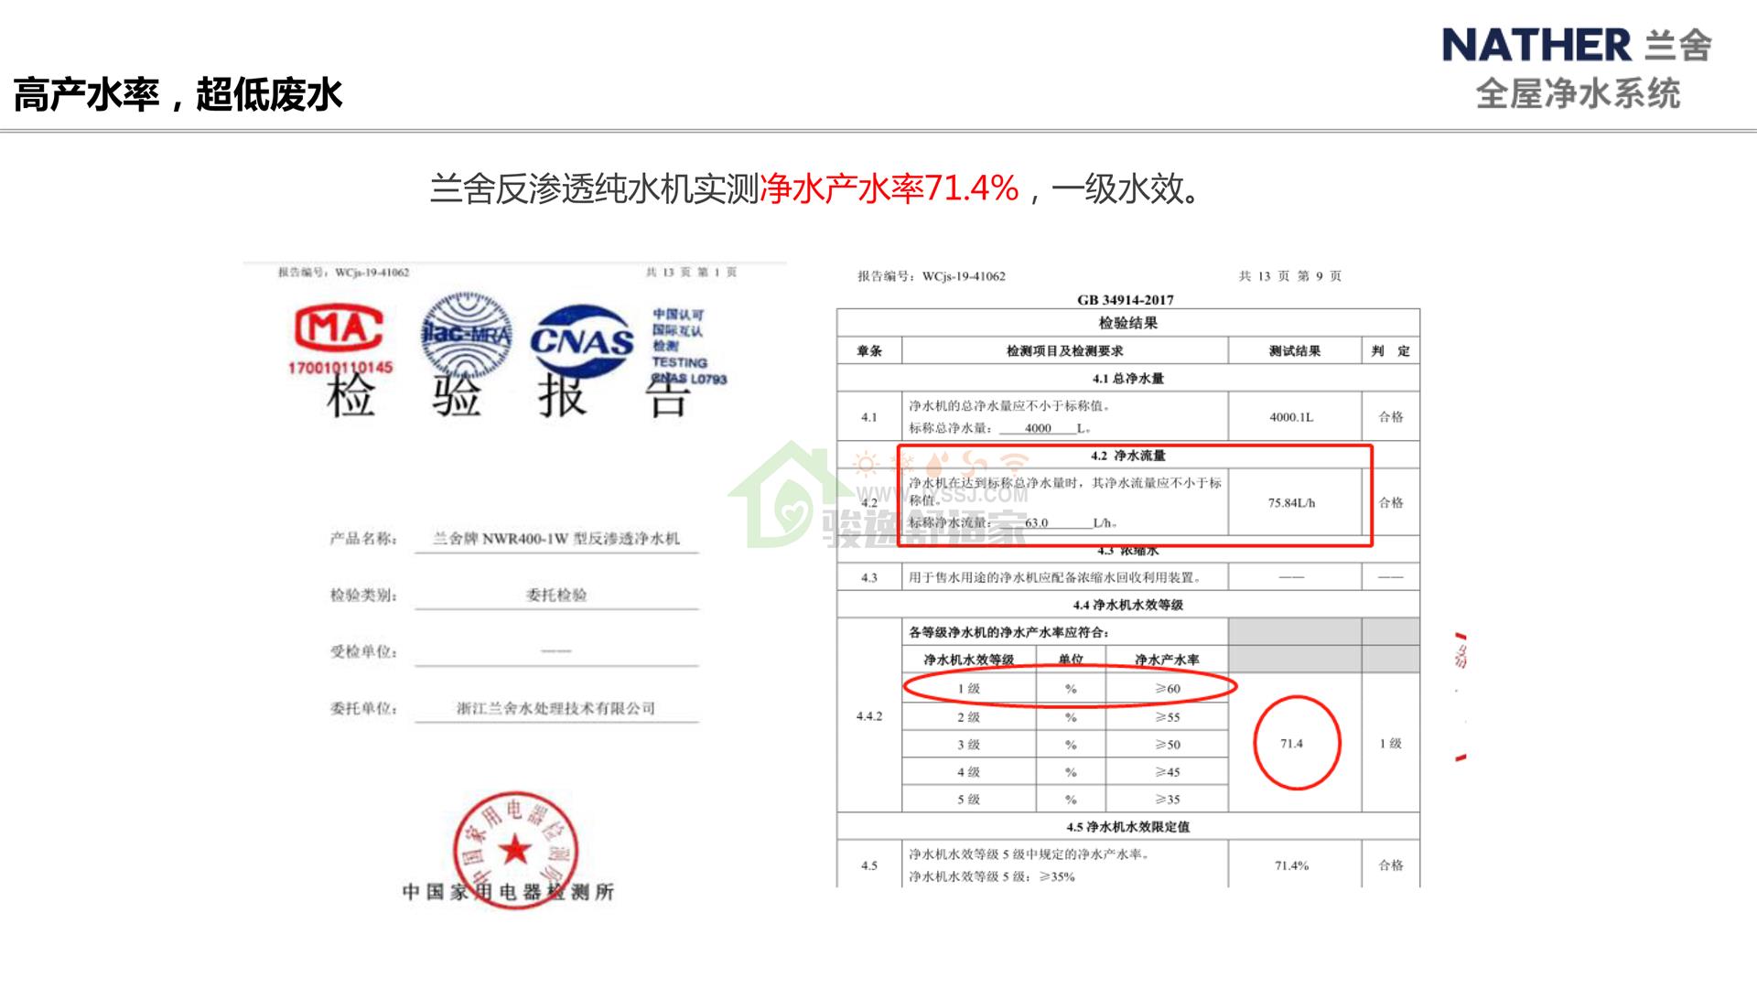Click the 检测项目及检测要求 column header
Screen dimensions: 1757x988
(1064, 351)
